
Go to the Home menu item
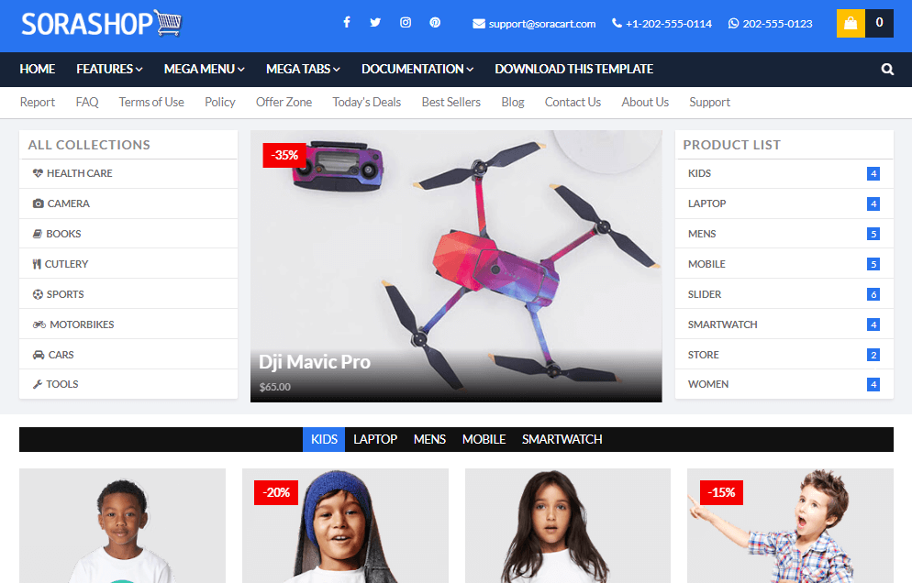click(38, 69)
